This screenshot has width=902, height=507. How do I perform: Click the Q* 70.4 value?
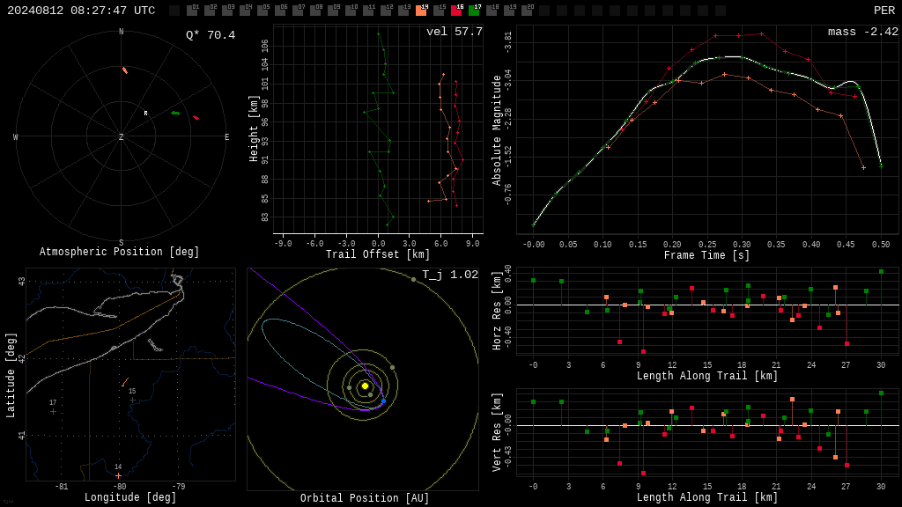pyautogui.click(x=211, y=35)
